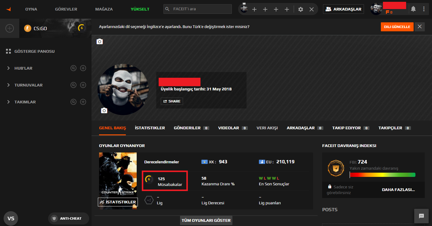Click the XK country ranking 943

(214, 162)
